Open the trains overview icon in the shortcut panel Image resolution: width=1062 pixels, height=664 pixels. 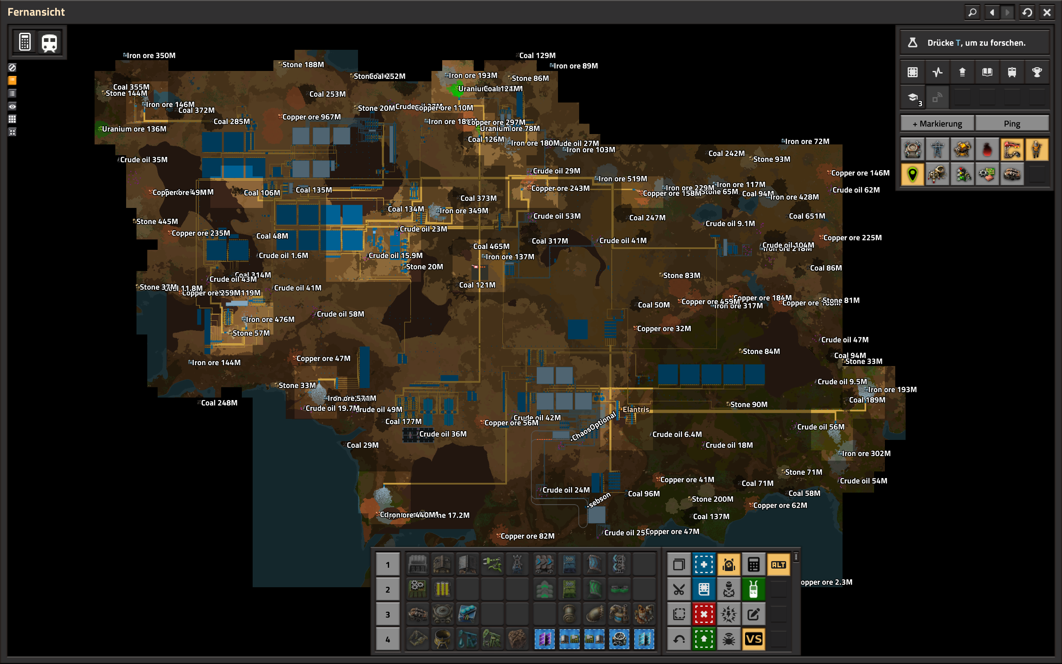[1012, 72]
